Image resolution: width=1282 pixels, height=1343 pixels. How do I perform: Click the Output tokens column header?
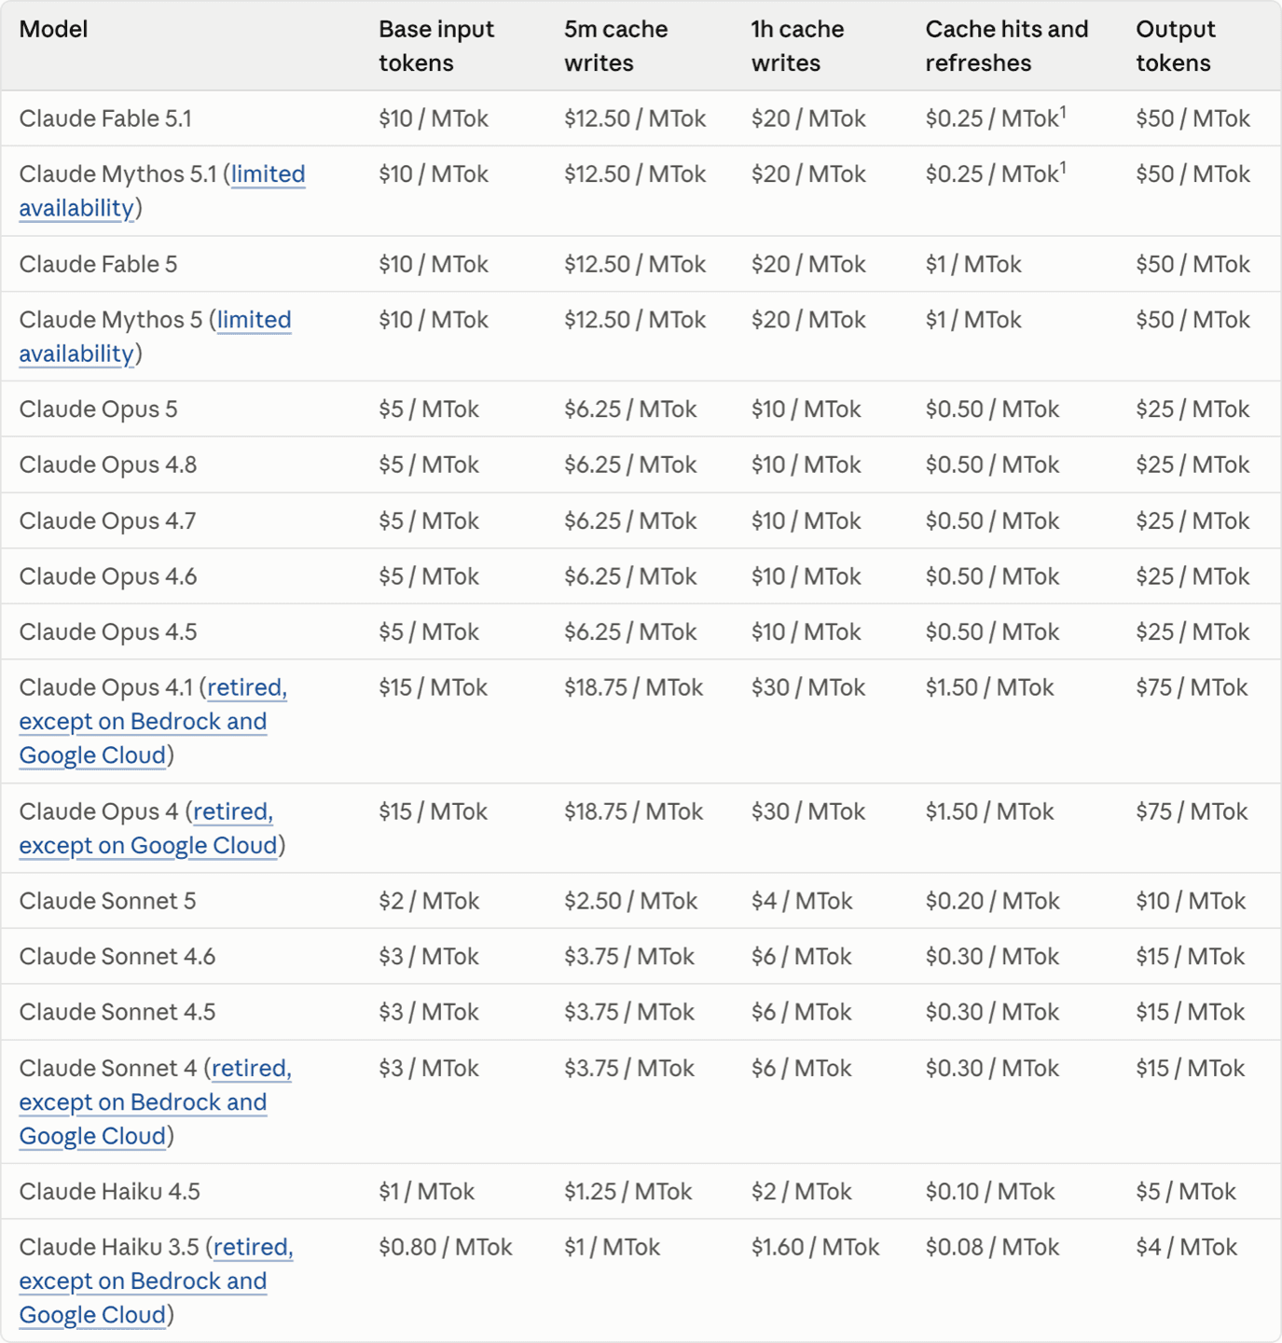(x=1176, y=46)
